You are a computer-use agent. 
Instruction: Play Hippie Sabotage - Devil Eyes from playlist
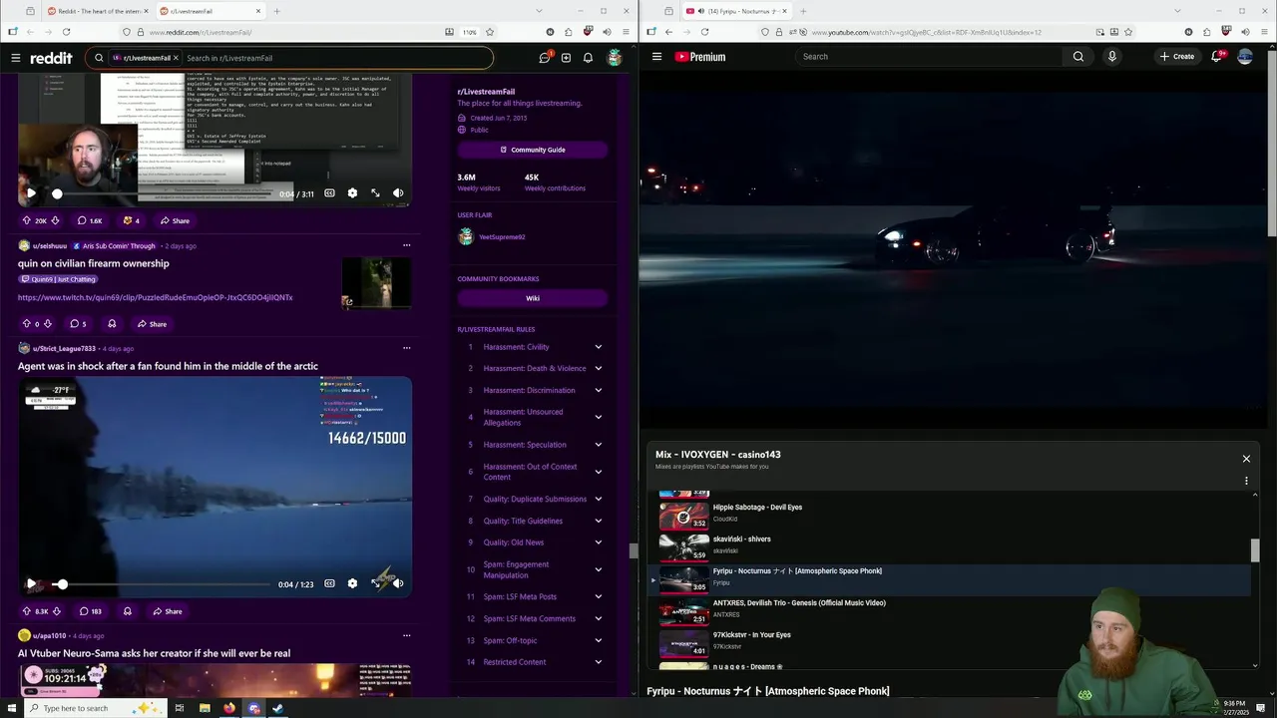[x=948, y=515]
